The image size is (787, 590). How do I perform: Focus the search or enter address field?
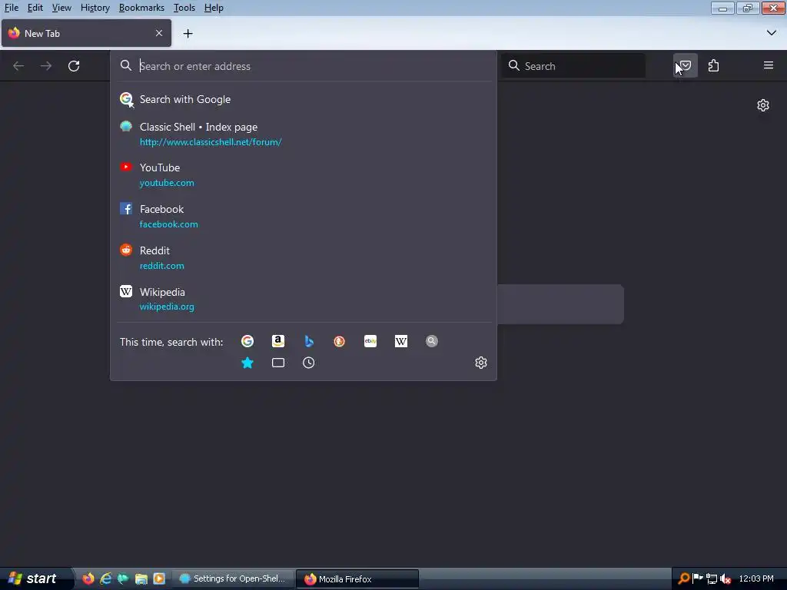[x=304, y=66]
